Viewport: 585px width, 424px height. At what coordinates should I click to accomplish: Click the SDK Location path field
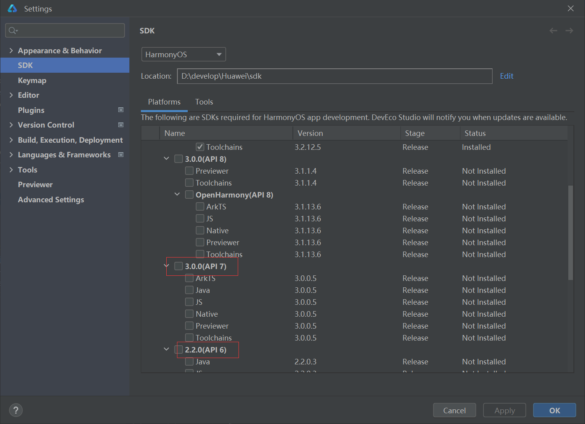tap(335, 76)
